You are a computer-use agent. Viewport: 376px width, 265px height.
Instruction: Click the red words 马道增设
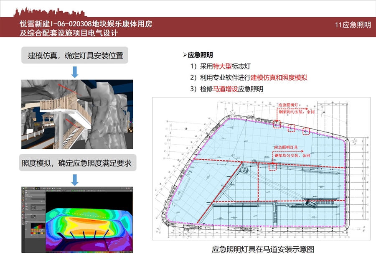tap(226, 89)
